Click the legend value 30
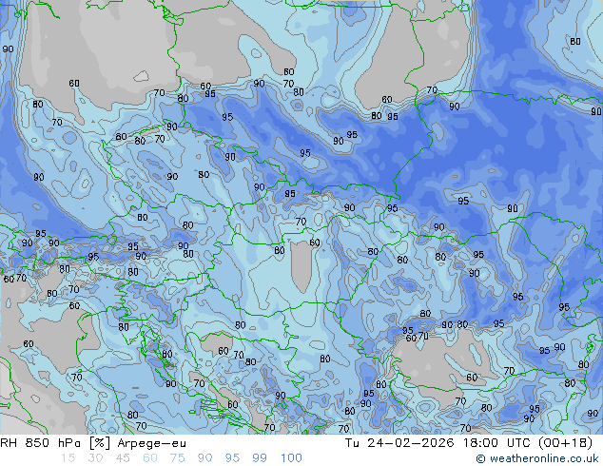Viewport: 603px width, 466px height. [x=95, y=458]
